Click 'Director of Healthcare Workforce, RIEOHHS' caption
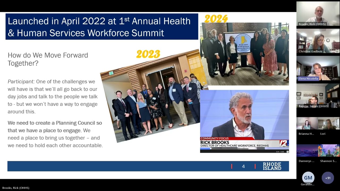 [x=235, y=146]
